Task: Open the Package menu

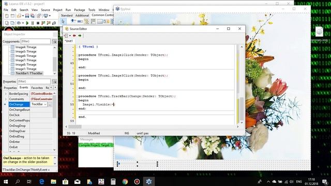Action: (80, 10)
